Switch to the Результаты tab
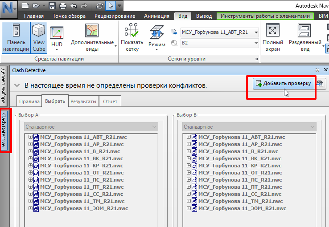The width and height of the screenshot is (329, 227). coord(83,101)
